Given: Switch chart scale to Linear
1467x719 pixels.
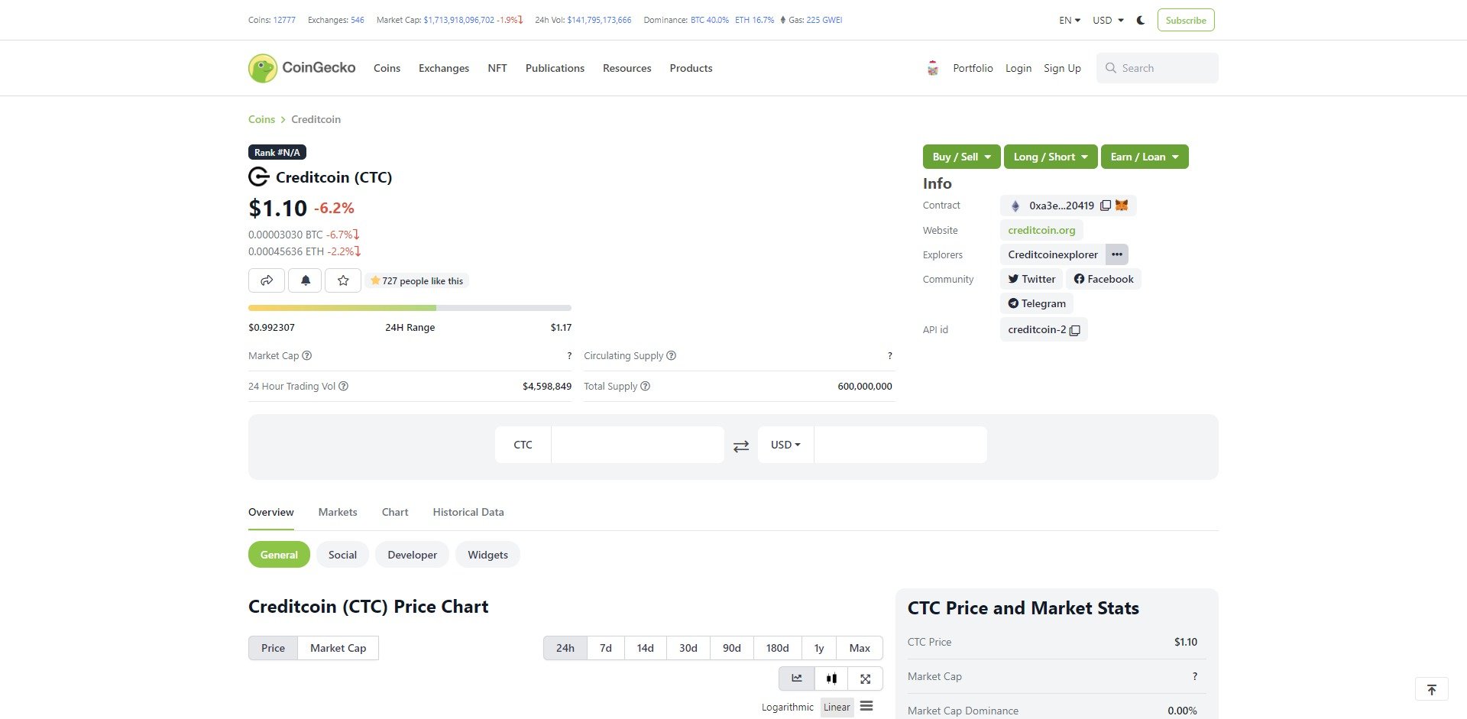Looking at the screenshot, I should [837, 708].
